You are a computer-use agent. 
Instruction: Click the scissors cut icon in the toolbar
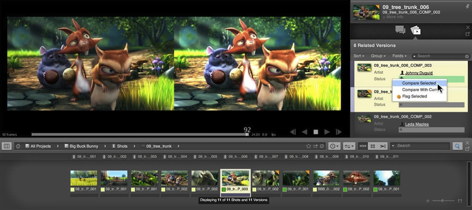[x=383, y=146]
